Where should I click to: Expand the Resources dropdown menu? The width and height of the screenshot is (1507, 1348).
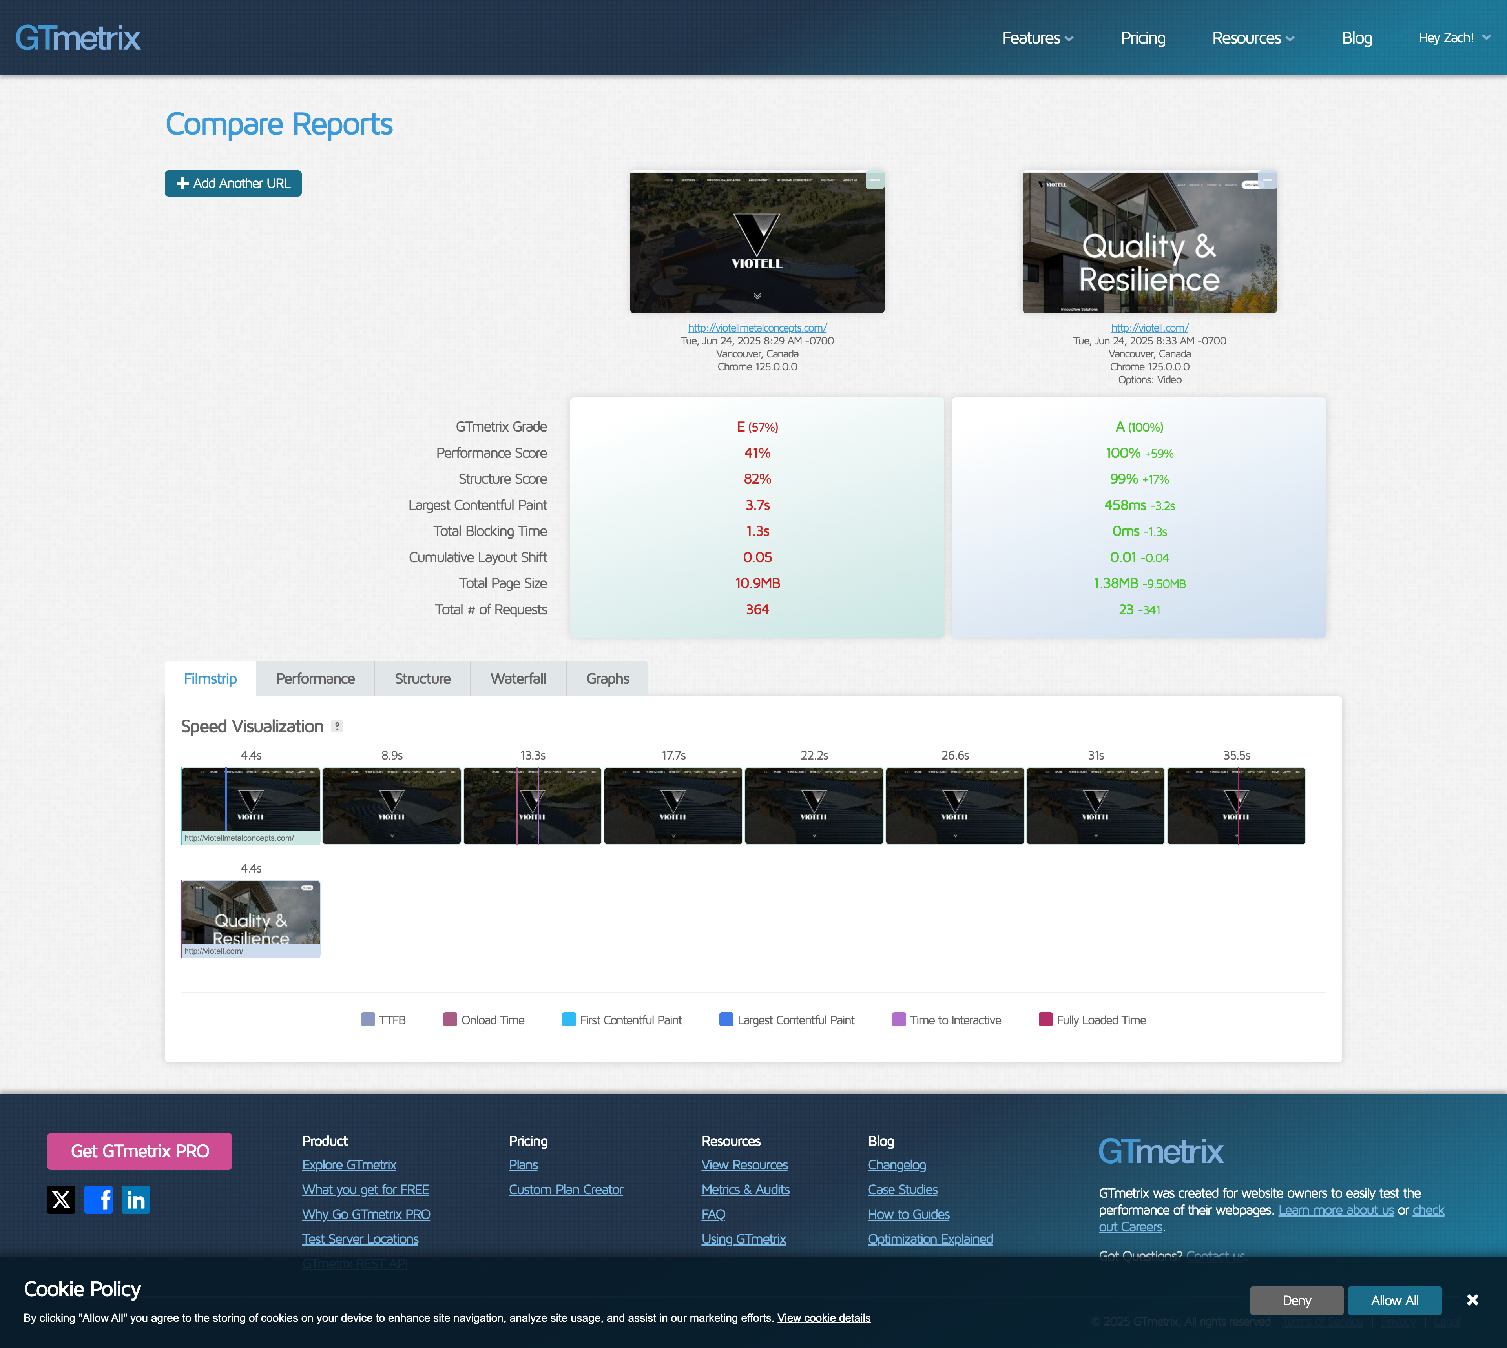pos(1253,38)
